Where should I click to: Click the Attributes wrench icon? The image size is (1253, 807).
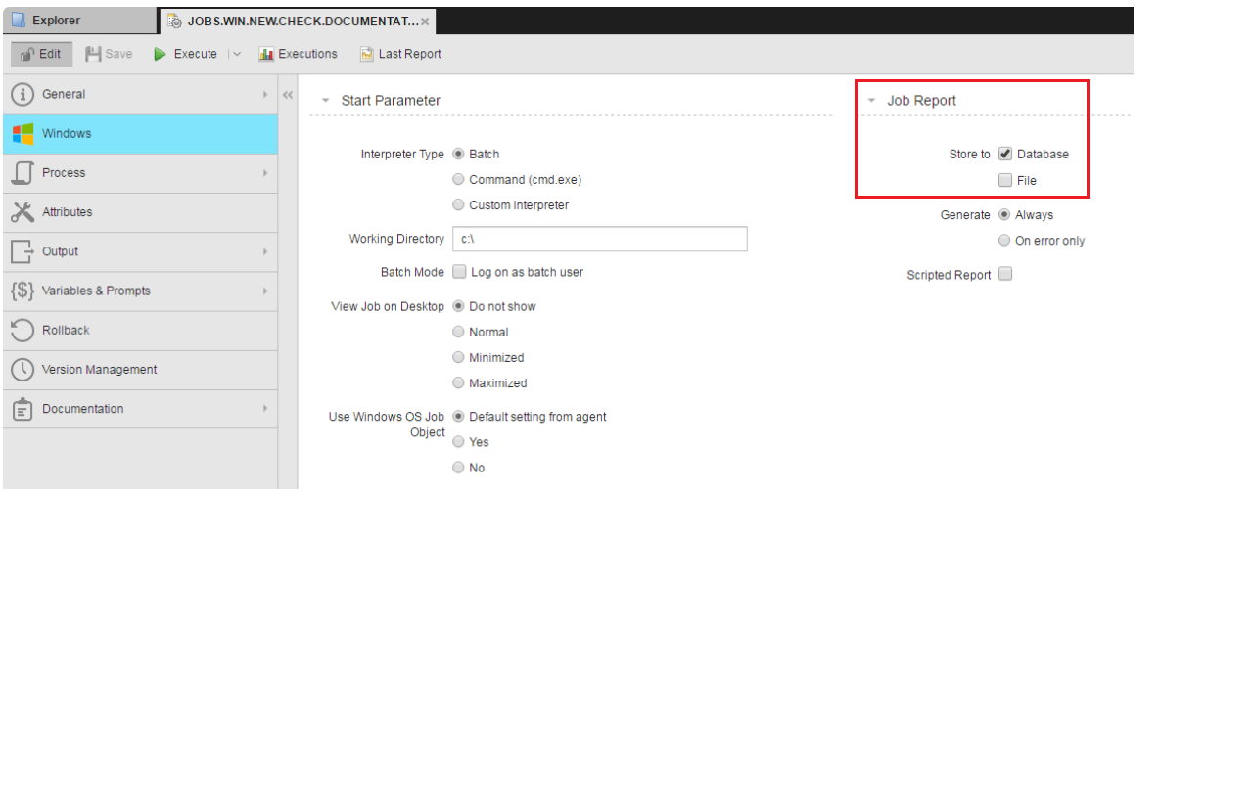coord(22,211)
